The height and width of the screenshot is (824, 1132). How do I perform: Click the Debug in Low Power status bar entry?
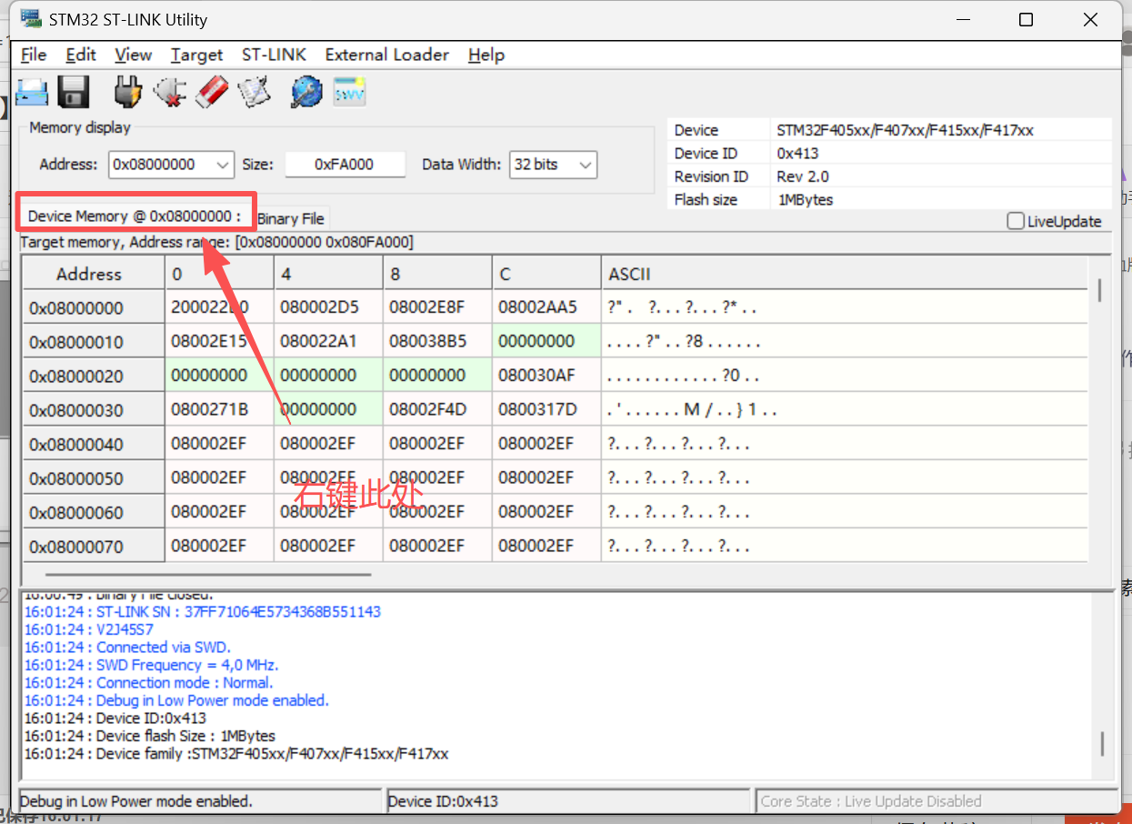pyautogui.click(x=199, y=801)
